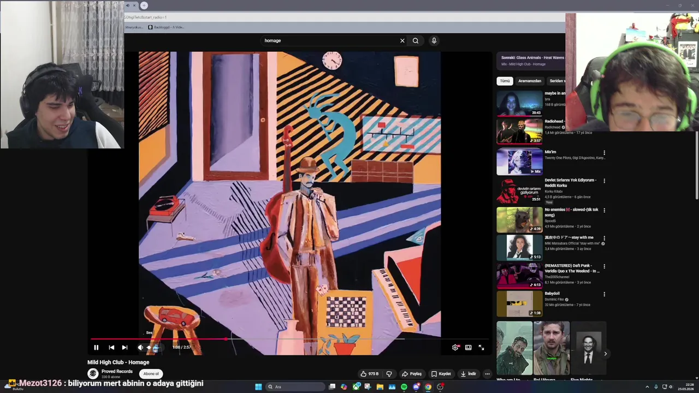Screen dimensions: 699x393
Task: Clear the YouTube search box with X
Action: tap(402, 40)
